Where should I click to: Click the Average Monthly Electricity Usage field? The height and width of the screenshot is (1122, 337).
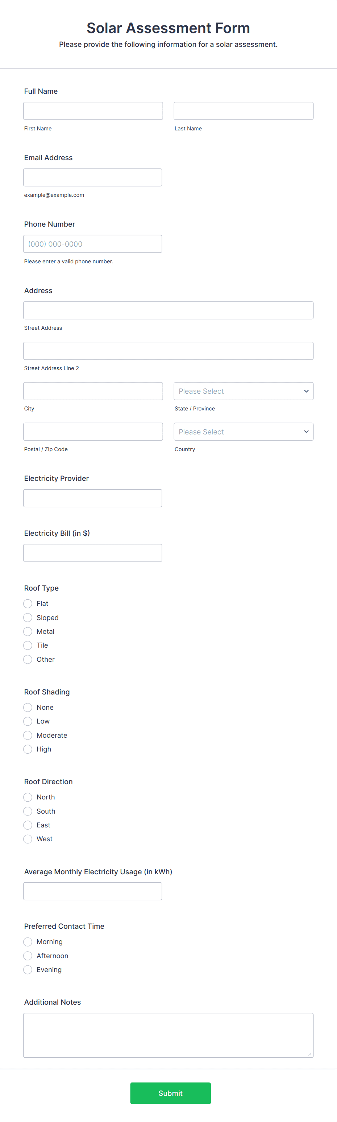[92, 891]
